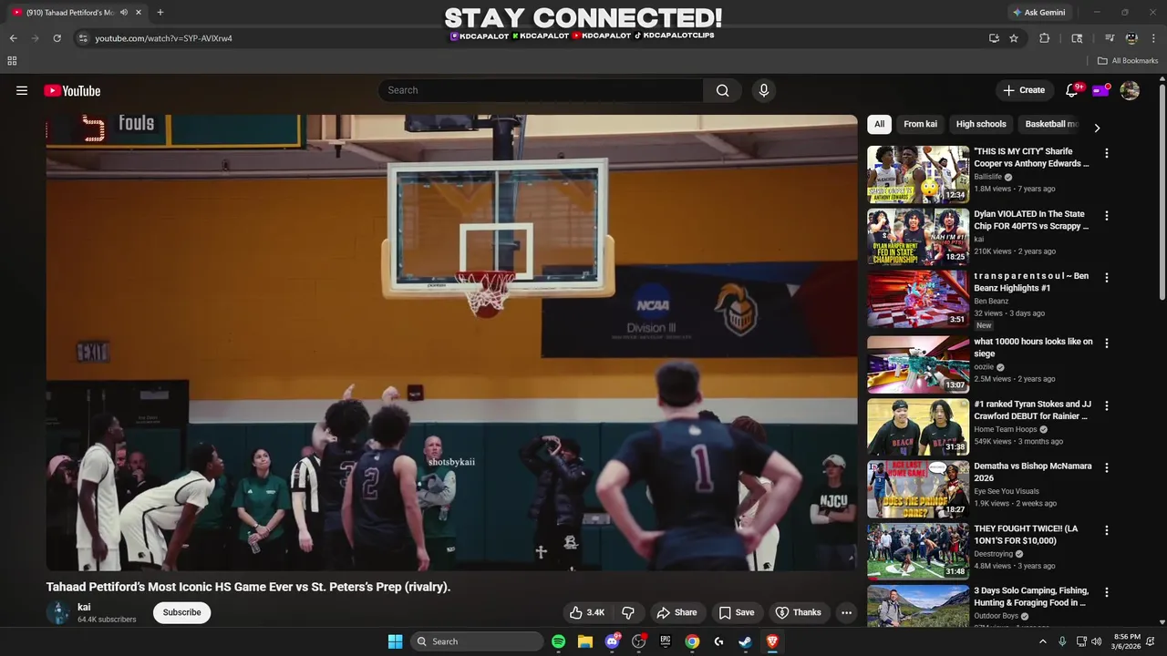Show more filter chips with right arrow
The width and height of the screenshot is (1167, 656).
click(x=1097, y=128)
